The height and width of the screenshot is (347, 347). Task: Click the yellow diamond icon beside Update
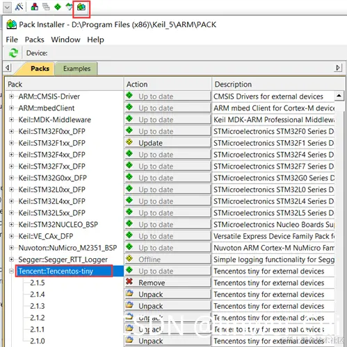(x=129, y=142)
